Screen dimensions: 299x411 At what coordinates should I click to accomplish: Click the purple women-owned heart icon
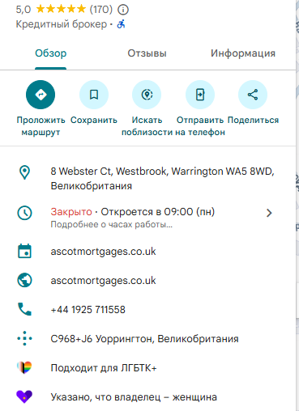click(x=24, y=396)
